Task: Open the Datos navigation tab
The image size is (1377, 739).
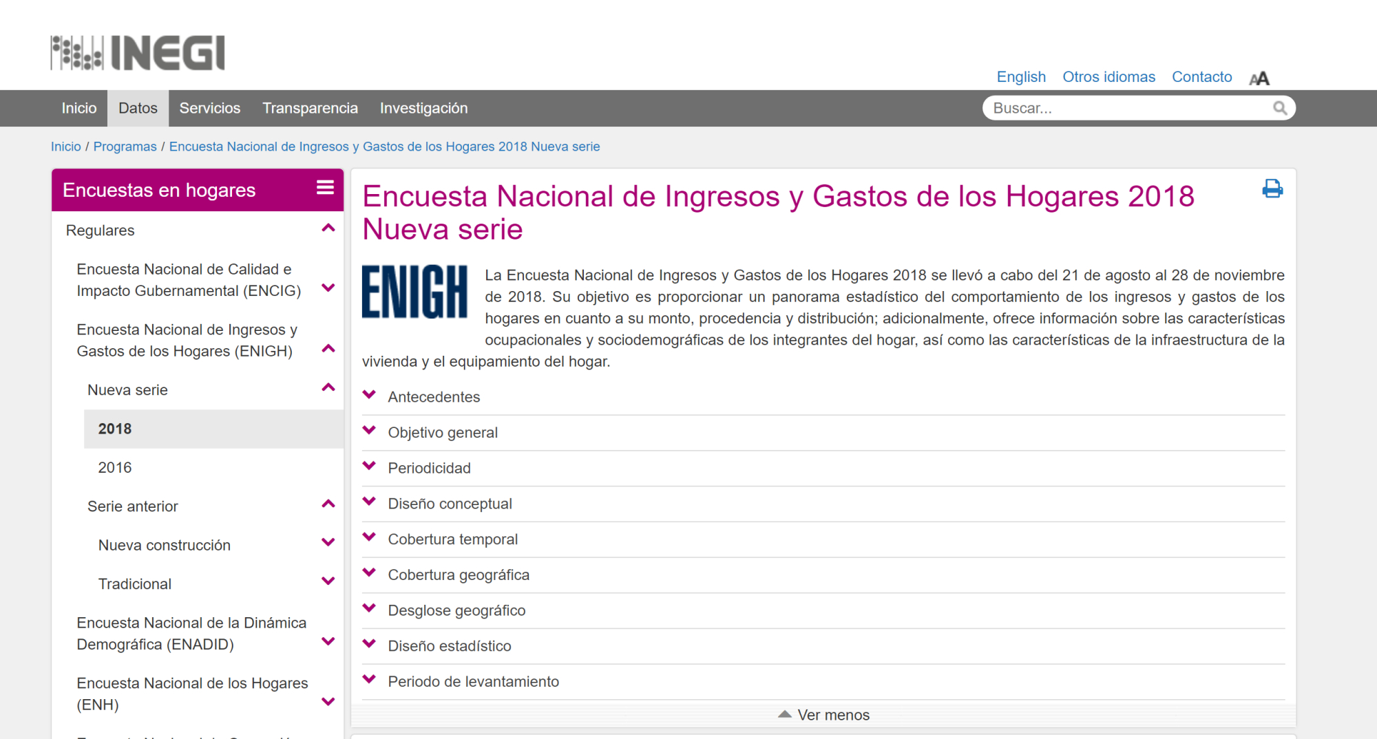Action: pyautogui.click(x=138, y=108)
